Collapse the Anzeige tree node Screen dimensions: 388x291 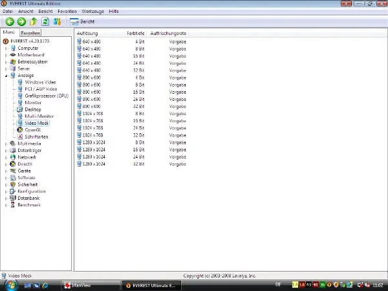(x=6, y=76)
